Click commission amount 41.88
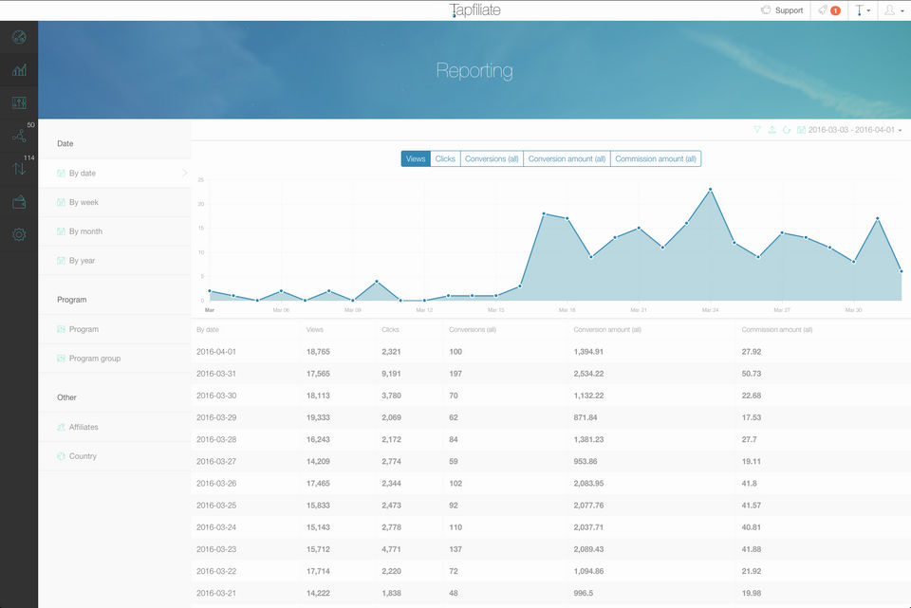 click(752, 549)
